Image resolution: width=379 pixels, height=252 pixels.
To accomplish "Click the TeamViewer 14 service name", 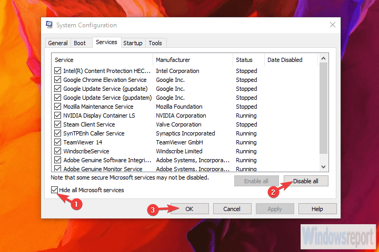I will 83,142.
